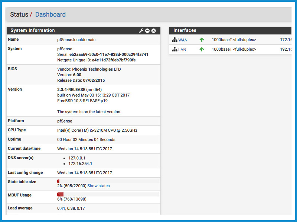The height and width of the screenshot is (222, 297).
Task: Click the Load average label
Action: click(20, 208)
